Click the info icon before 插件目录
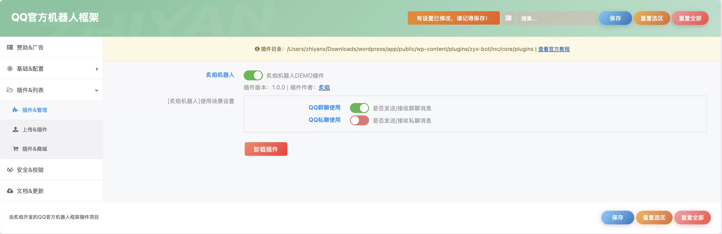 pos(257,49)
